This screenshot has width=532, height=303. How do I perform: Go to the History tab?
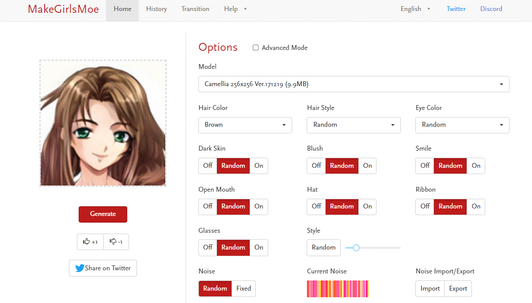click(x=156, y=8)
